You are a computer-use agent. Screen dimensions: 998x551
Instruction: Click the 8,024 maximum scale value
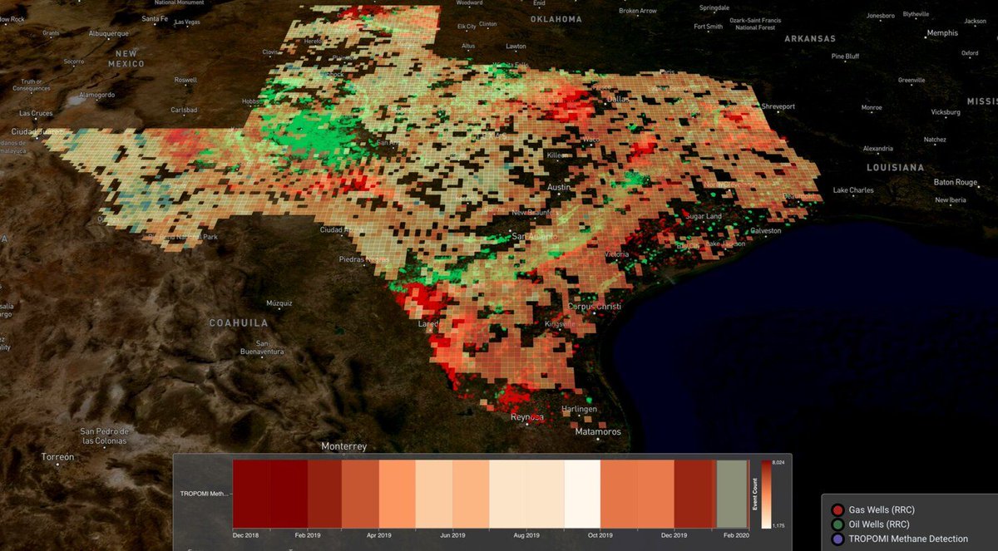778,462
